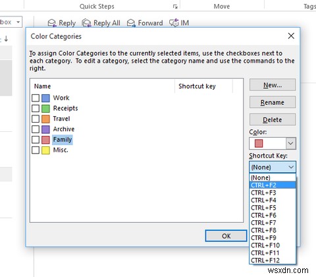This screenshot has width=316, height=277.
Task: Select the Archive category name
Action: tap(64, 129)
